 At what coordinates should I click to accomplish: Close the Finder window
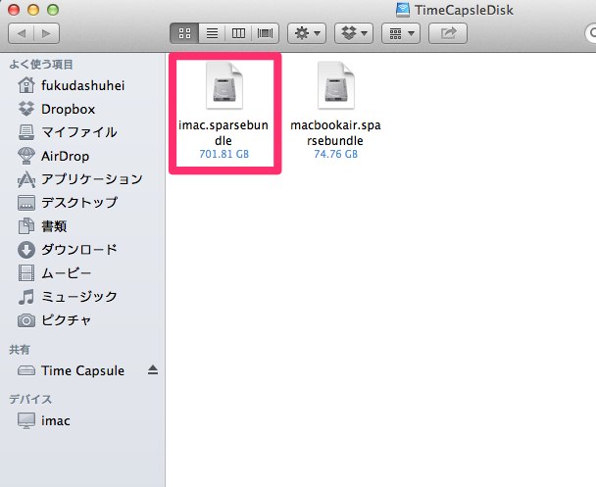14,10
